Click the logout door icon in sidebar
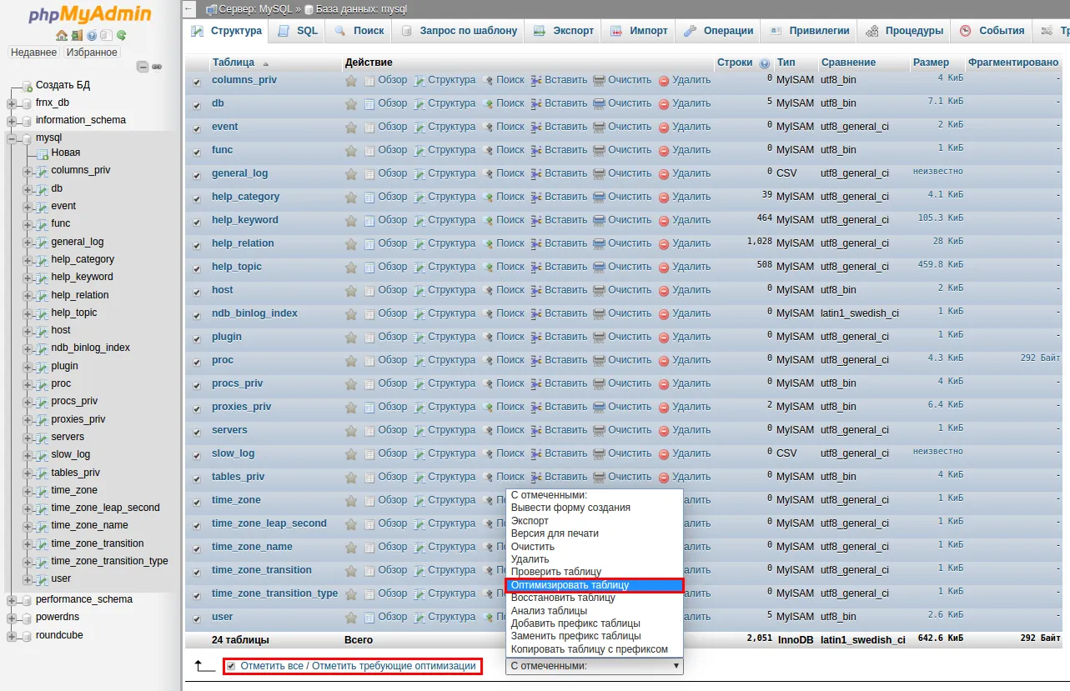 [x=77, y=36]
